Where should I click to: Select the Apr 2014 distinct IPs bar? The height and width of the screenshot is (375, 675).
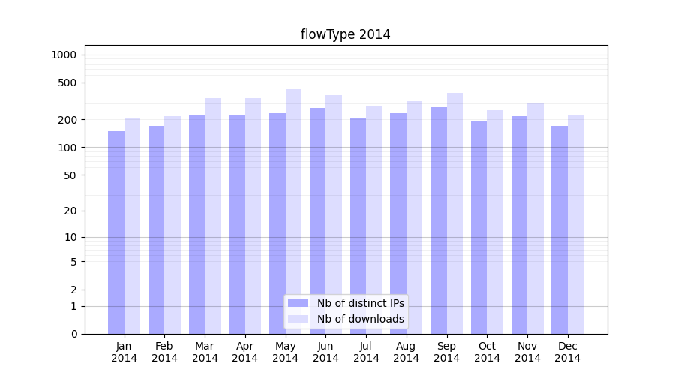tap(237, 225)
